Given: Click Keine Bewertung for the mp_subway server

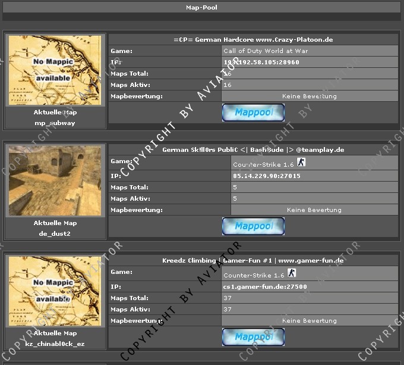Looking at the screenshot, I should [309, 96].
